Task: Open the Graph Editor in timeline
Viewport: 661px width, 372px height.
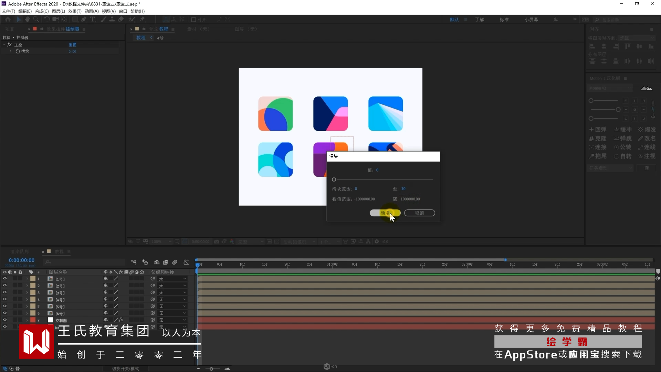Action: (x=186, y=262)
